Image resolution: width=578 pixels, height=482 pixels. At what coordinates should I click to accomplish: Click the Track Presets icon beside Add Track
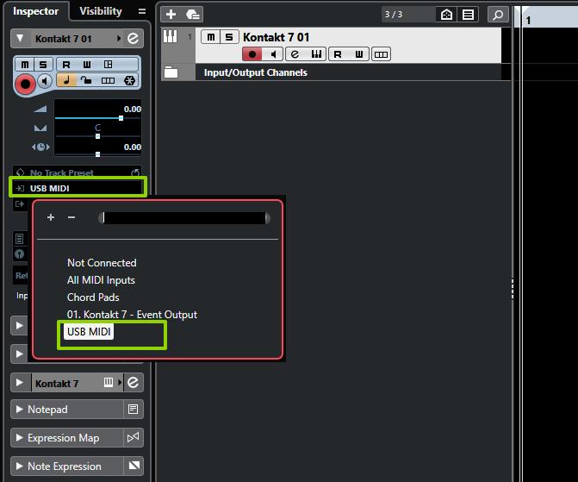pyautogui.click(x=192, y=15)
